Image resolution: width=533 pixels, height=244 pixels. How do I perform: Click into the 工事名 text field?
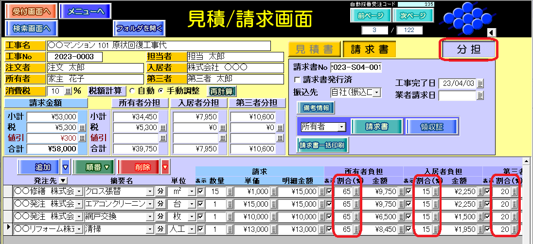[x=159, y=46]
